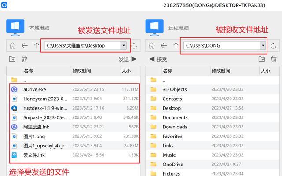Sort local files by 名称 column
The width and height of the screenshot is (282, 176).
46,71
